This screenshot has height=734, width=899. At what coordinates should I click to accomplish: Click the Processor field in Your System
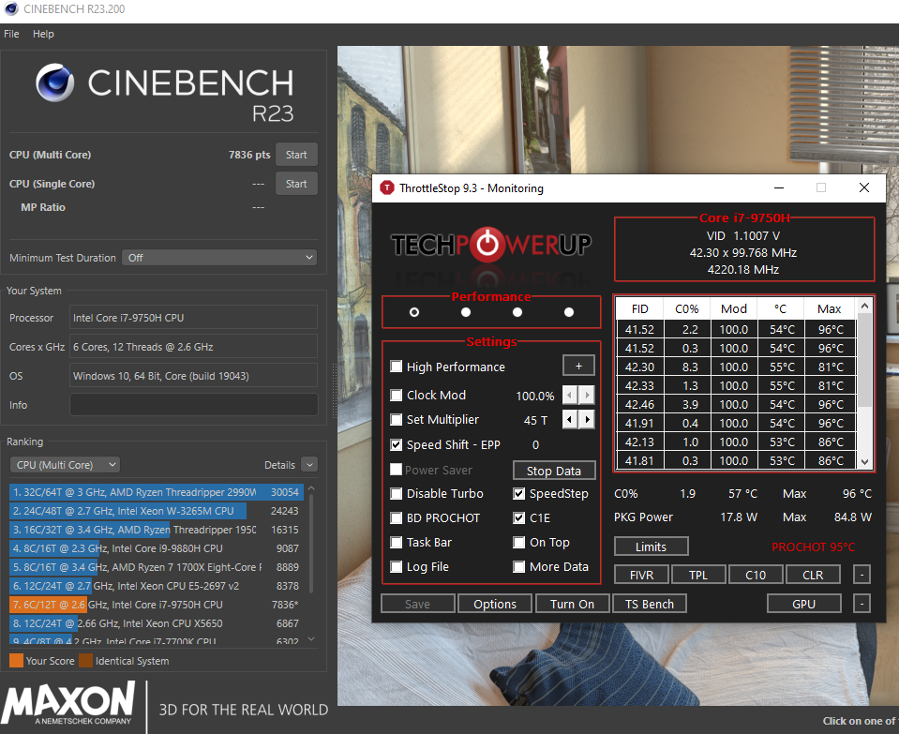point(194,317)
